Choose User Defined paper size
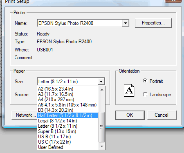This screenshot has width=184, height=153. (68, 147)
